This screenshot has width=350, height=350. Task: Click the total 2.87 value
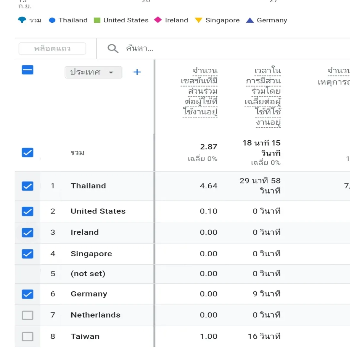click(208, 147)
